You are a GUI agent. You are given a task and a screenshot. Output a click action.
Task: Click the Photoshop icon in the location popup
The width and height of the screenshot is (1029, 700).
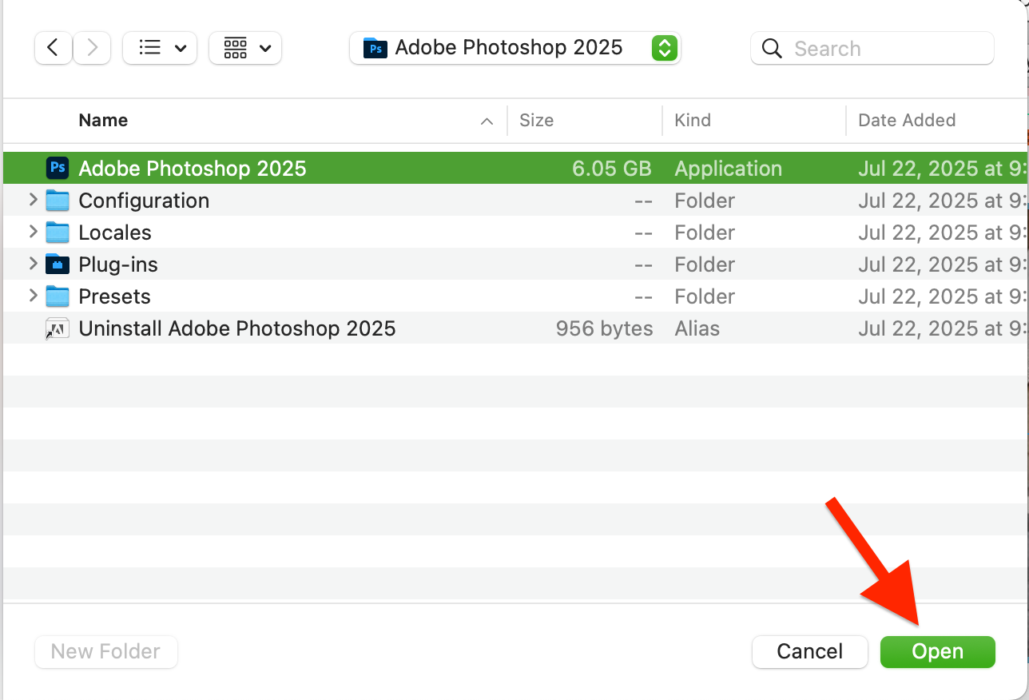coord(375,48)
